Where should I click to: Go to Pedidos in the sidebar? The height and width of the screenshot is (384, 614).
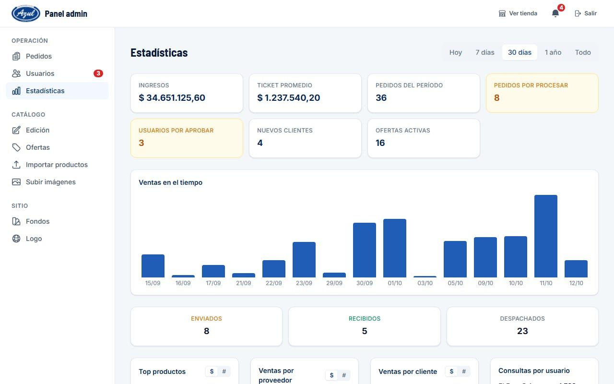click(57, 56)
